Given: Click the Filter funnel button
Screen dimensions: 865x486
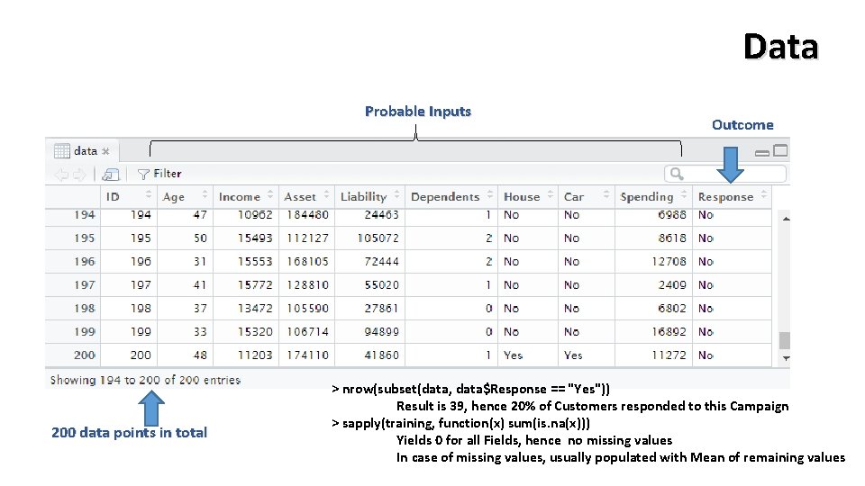Looking at the screenshot, I should click(159, 174).
